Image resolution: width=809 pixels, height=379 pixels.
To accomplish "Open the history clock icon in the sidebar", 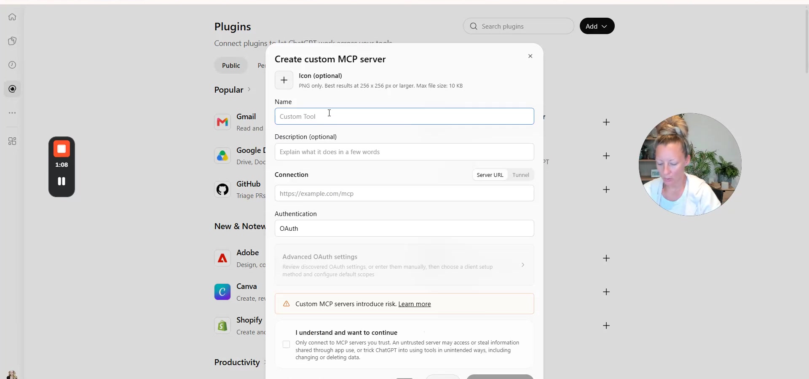I will point(12,65).
